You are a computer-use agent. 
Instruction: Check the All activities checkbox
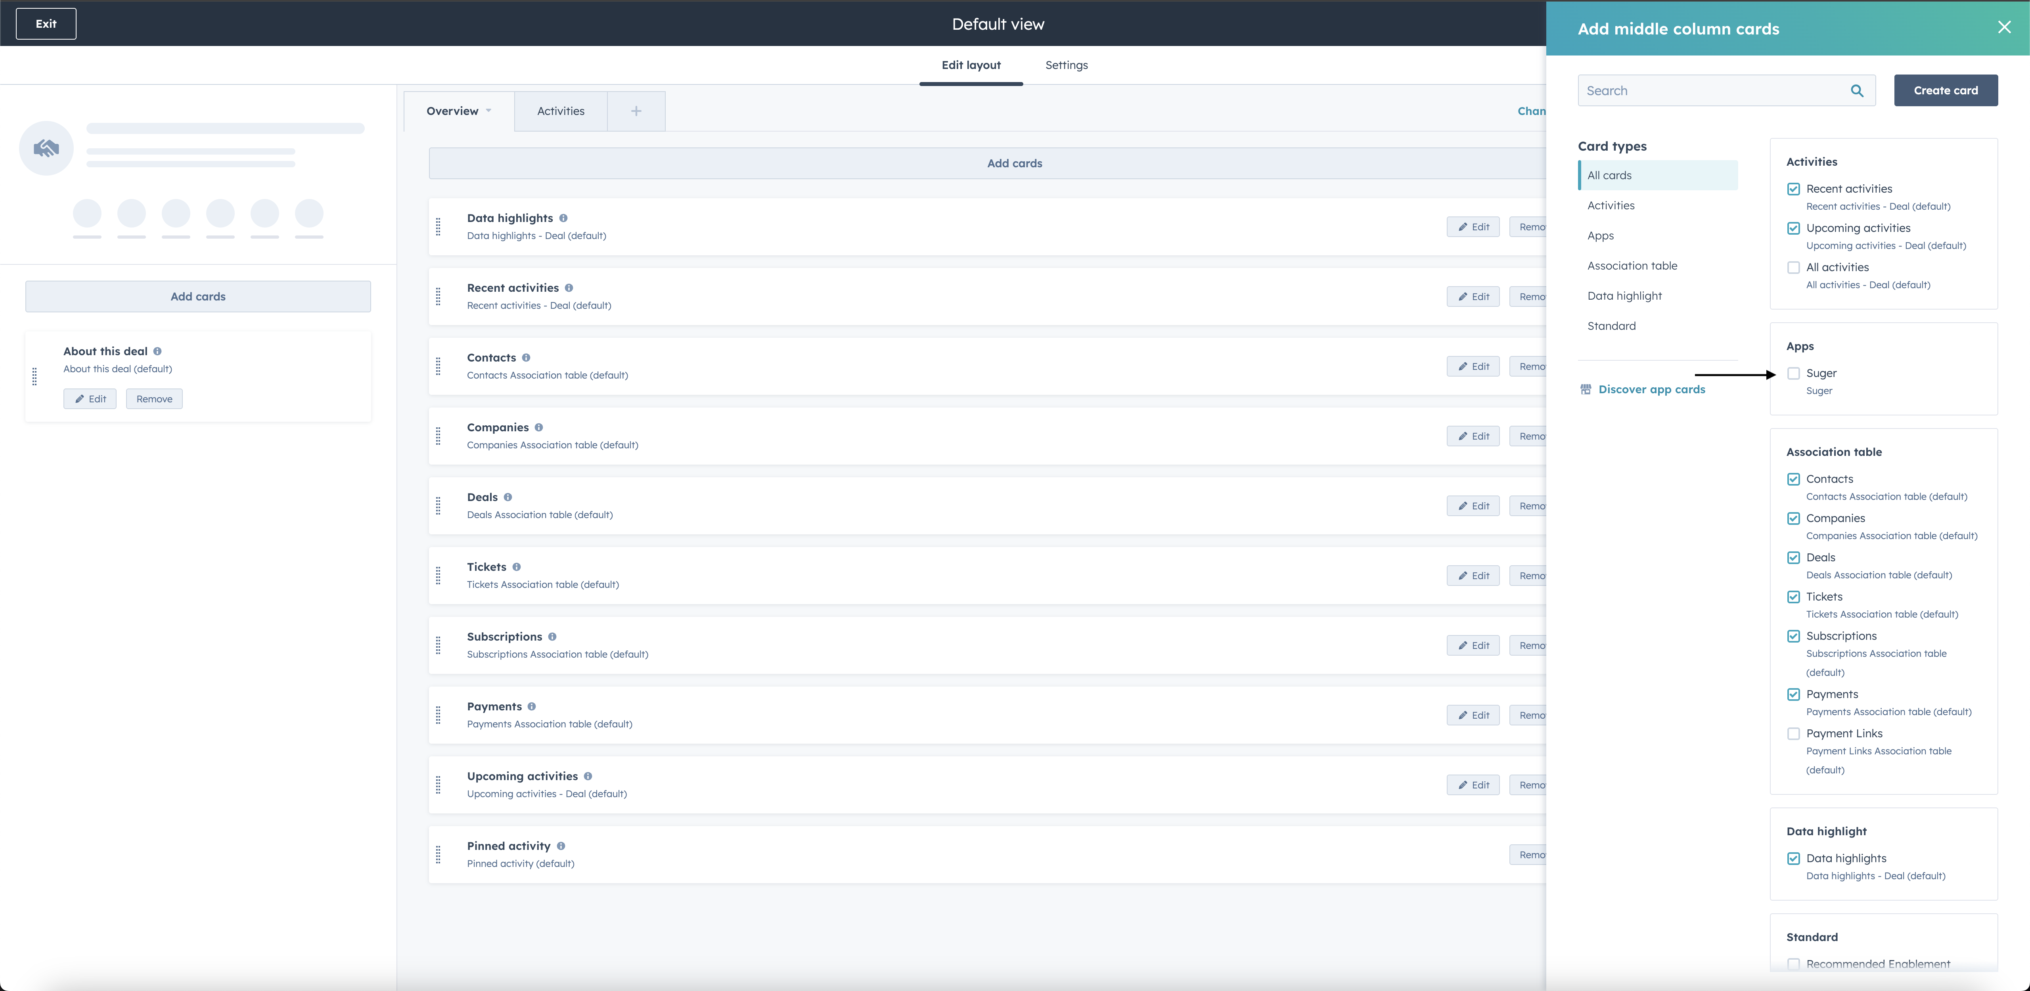pos(1794,268)
